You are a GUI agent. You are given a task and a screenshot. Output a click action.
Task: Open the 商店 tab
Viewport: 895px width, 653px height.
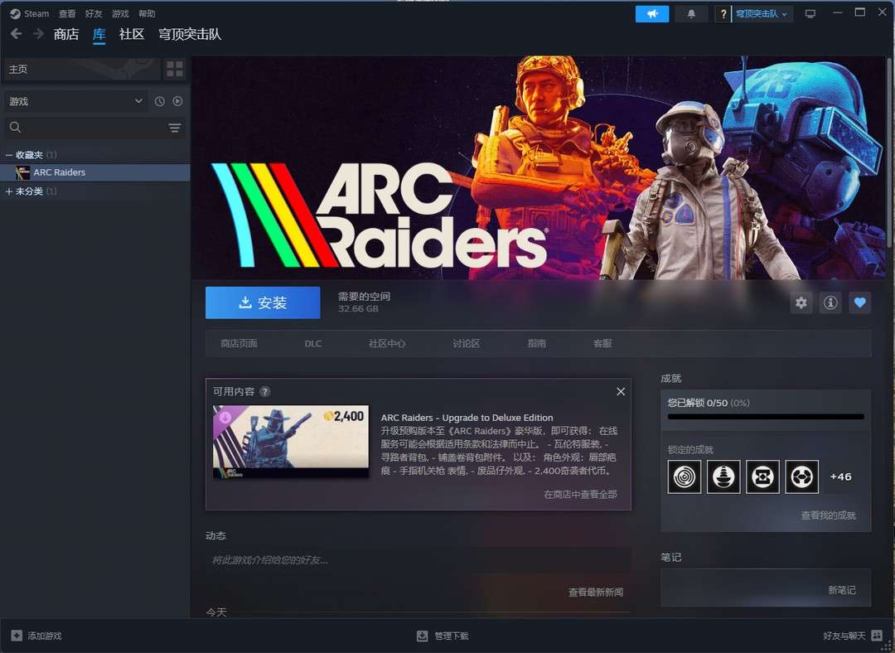coord(66,34)
